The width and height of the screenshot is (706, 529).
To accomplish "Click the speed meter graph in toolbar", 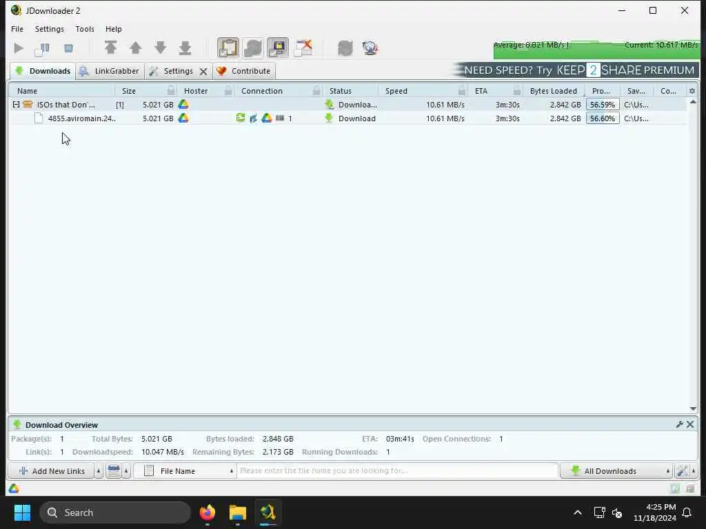I will tap(596, 49).
